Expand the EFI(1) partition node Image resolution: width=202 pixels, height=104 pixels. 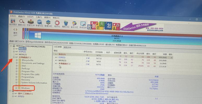click(13, 96)
